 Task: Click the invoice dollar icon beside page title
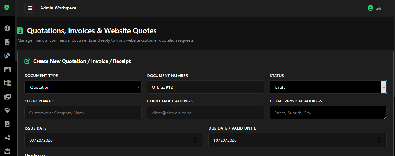[x=20, y=30]
